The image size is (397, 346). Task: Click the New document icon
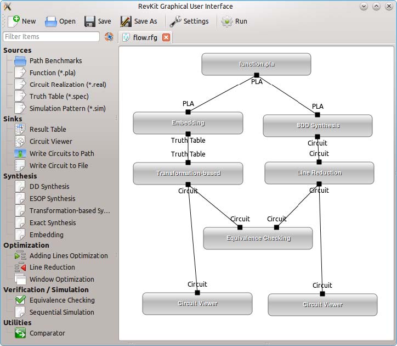13,21
